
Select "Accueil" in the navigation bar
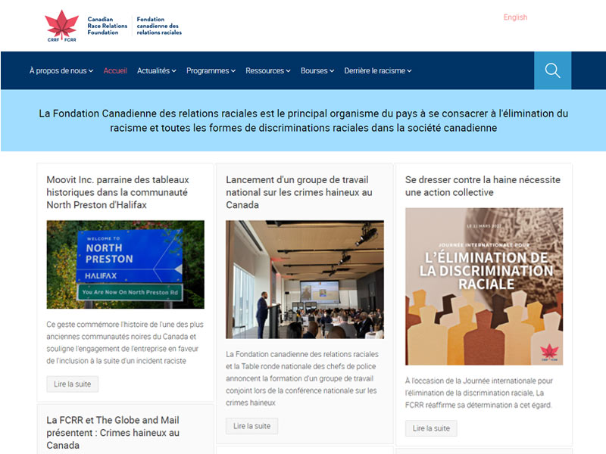(x=114, y=70)
